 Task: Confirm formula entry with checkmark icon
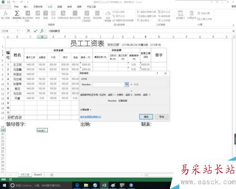[x=35, y=31]
